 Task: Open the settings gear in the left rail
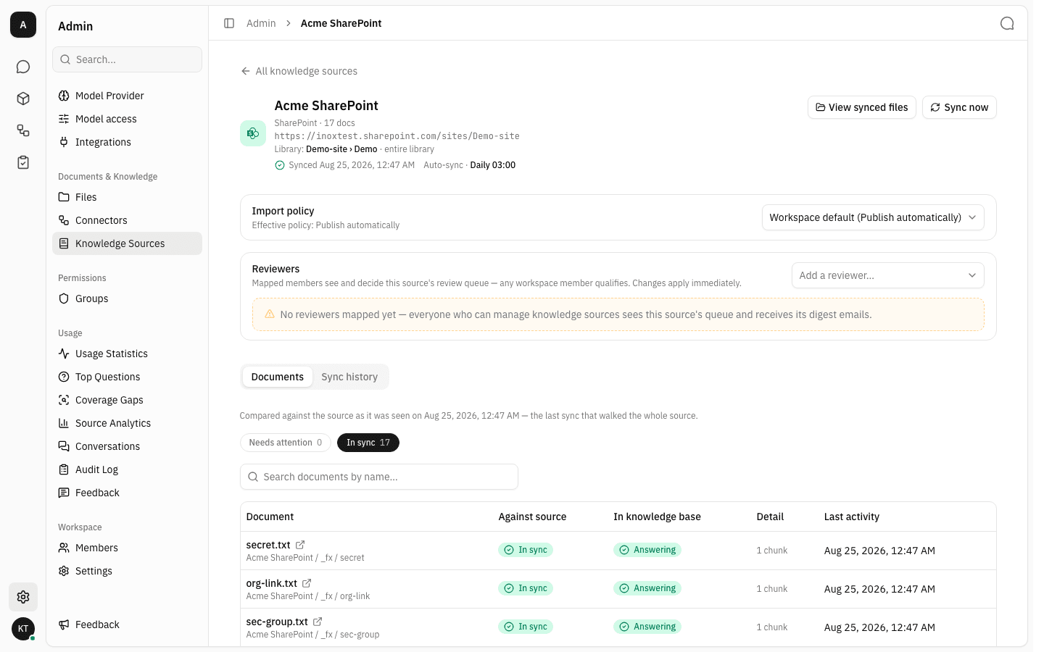[x=23, y=597]
